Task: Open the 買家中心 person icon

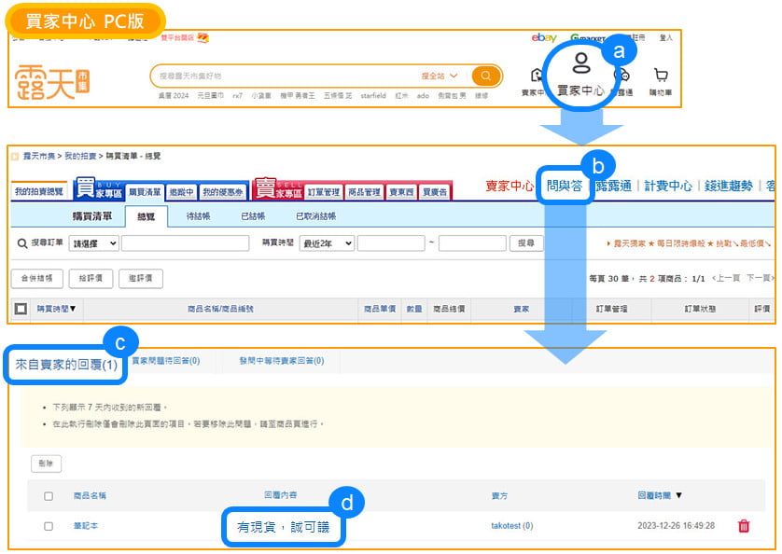Action: point(580,65)
